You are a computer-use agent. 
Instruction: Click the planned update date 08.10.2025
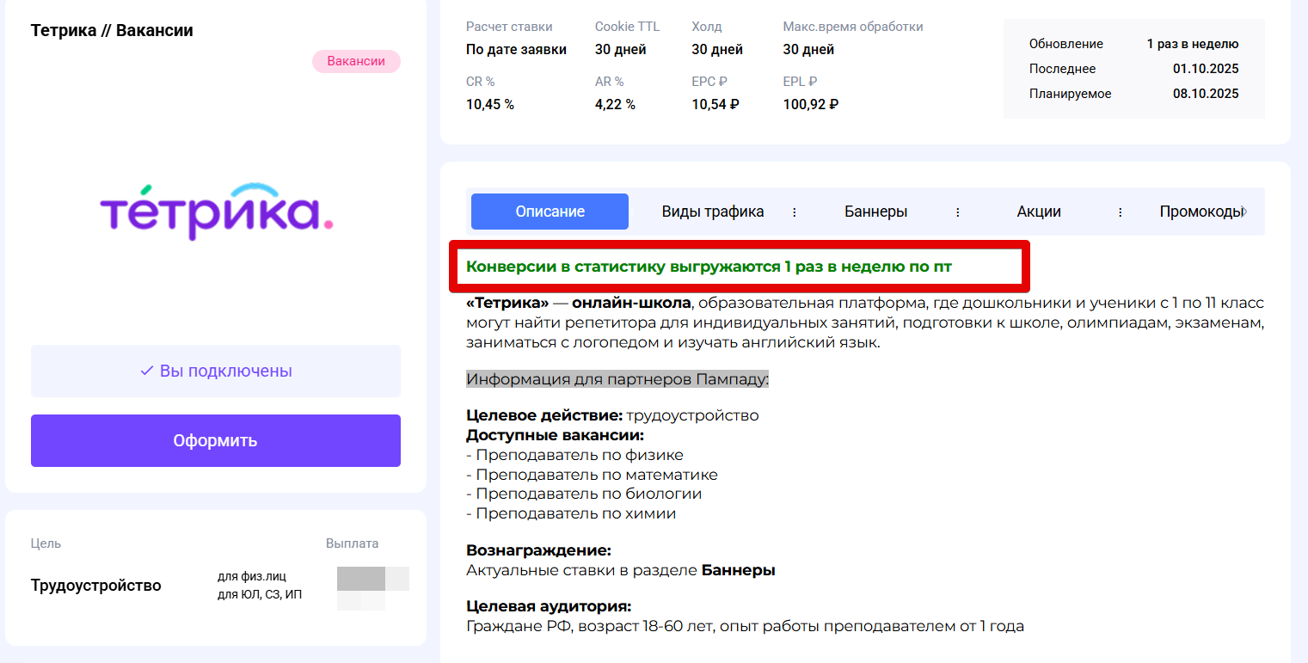[x=1206, y=94]
